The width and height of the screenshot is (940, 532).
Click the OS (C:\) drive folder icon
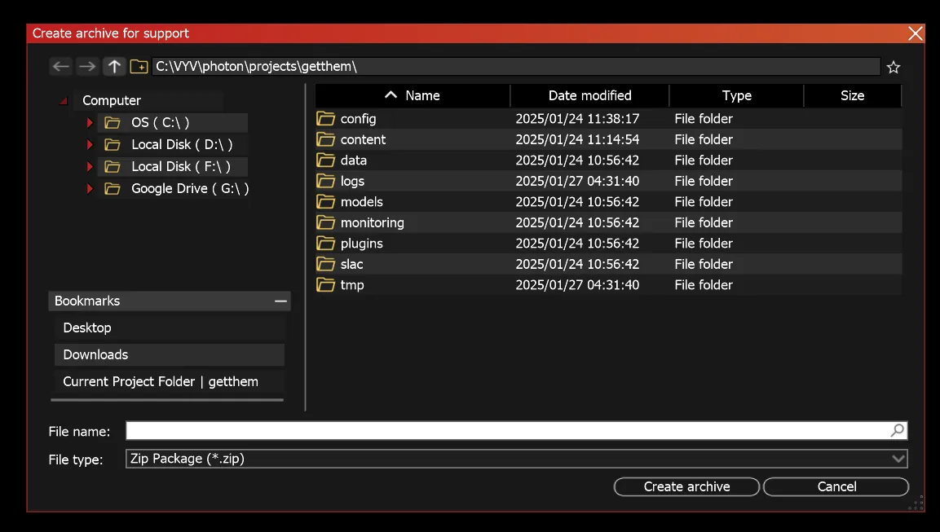pyautogui.click(x=113, y=123)
